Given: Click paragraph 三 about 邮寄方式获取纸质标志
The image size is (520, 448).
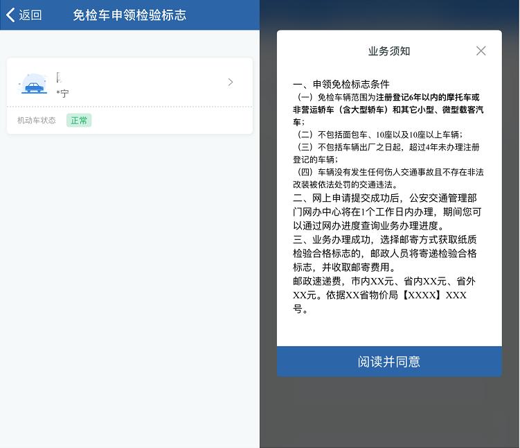Looking at the screenshot, I should point(386,253).
